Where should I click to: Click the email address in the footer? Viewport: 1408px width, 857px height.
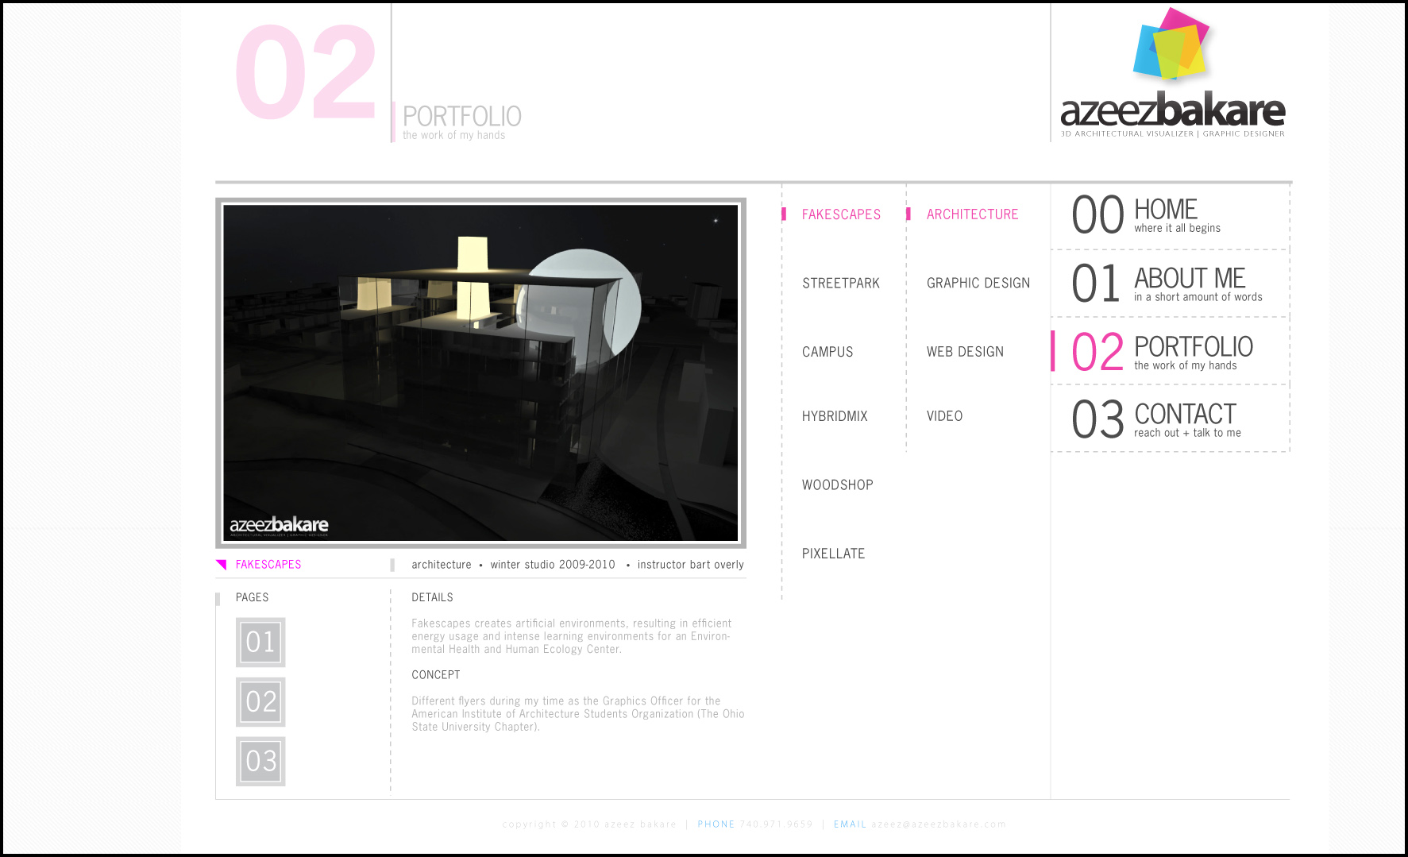click(x=938, y=824)
